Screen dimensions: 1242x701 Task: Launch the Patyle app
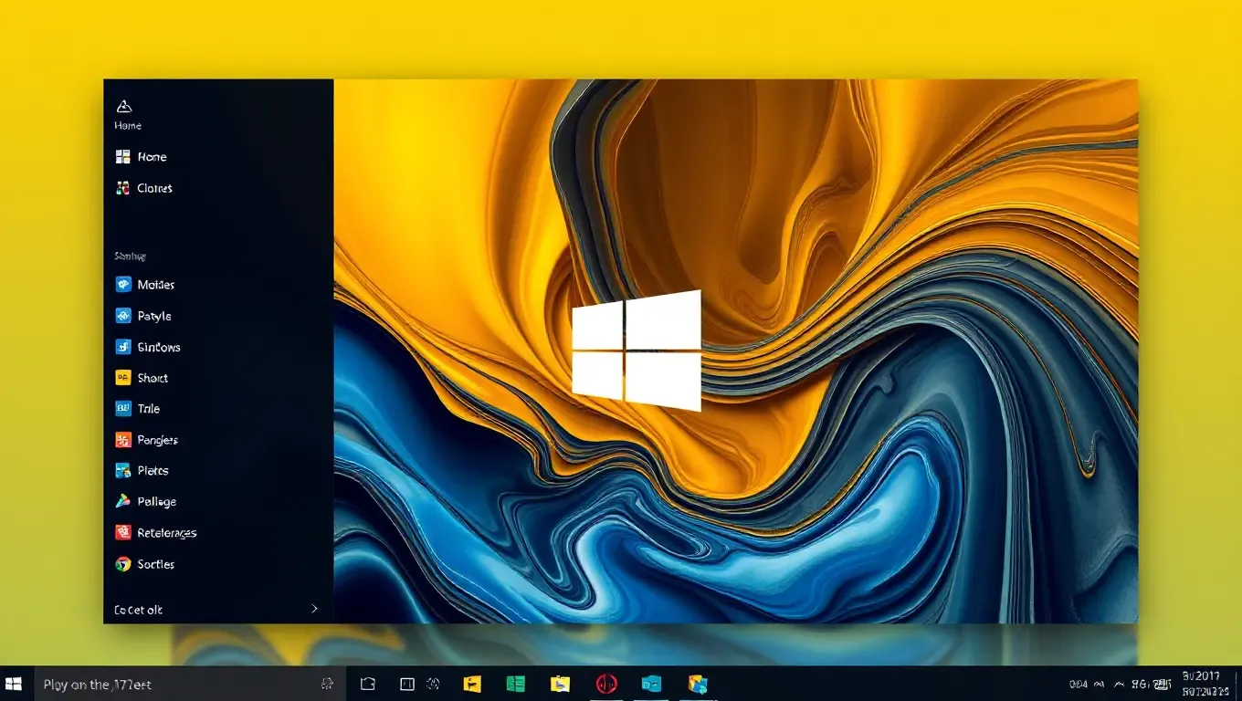[x=143, y=316]
